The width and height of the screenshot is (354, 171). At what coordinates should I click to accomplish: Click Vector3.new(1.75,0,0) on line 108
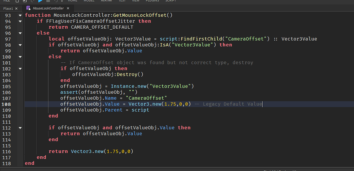click(x=160, y=104)
